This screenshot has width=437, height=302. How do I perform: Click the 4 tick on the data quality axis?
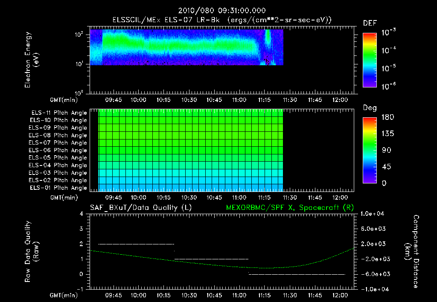coord(81,214)
